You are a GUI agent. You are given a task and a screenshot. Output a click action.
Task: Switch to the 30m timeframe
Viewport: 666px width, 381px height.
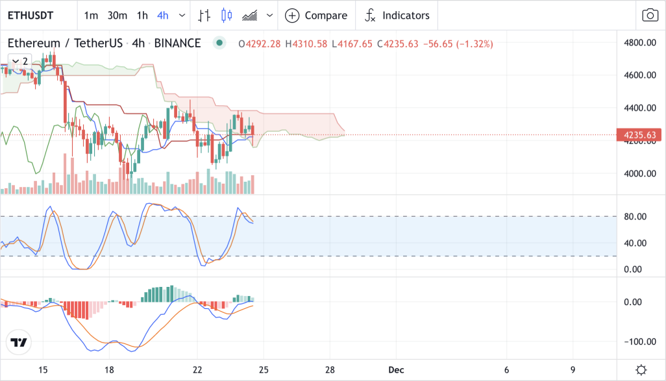[117, 16]
